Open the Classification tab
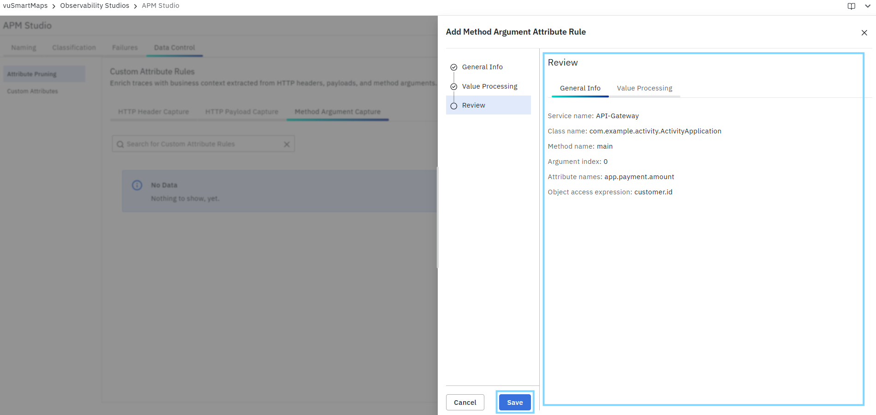Image resolution: width=876 pixels, height=415 pixels. (x=74, y=48)
